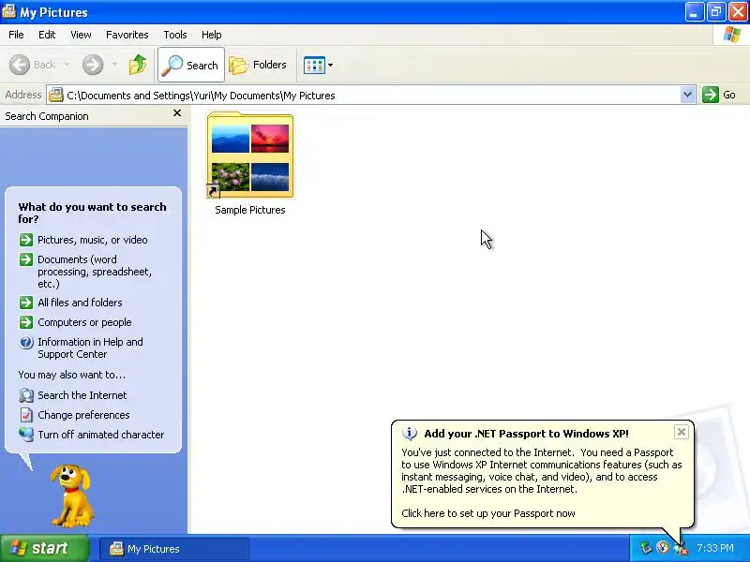The height and width of the screenshot is (562, 750).
Task: Open Change preferences option
Action: [x=74, y=415]
